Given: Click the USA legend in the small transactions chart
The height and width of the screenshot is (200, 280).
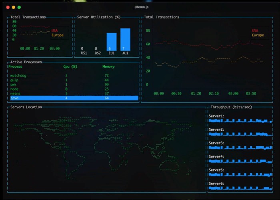Looking at the screenshot, I should pos(55,30).
